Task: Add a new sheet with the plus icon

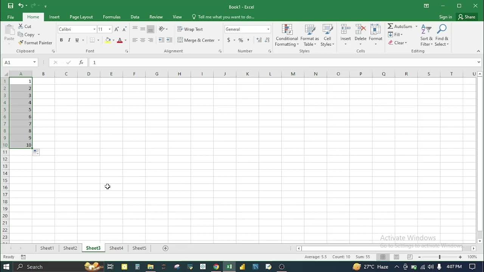Action: 165,248
